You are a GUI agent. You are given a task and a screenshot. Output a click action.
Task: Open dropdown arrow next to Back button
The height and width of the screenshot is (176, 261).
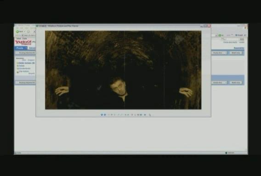(24, 31)
